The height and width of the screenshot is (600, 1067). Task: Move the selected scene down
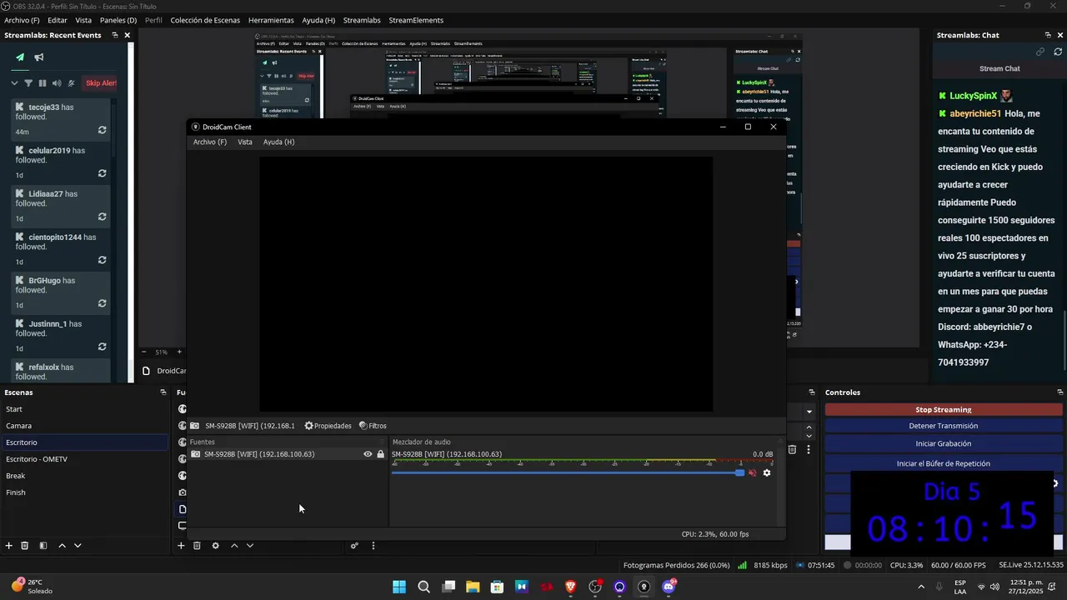78,546
